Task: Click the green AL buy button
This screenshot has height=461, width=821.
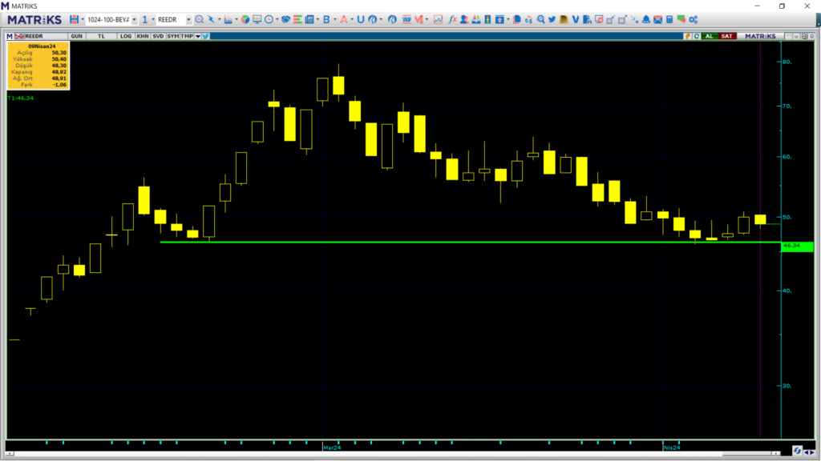Action: tap(709, 35)
